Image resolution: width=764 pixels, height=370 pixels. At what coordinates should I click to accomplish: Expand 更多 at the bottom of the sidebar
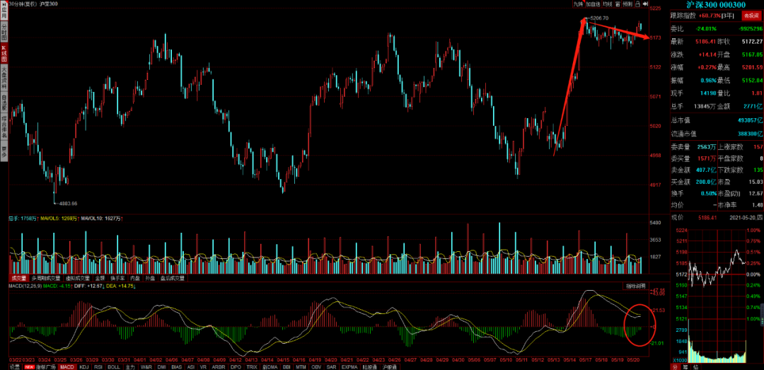click(4, 151)
